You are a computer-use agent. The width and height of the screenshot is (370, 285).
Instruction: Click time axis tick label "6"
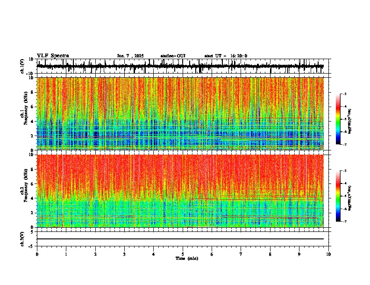tap(212, 254)
